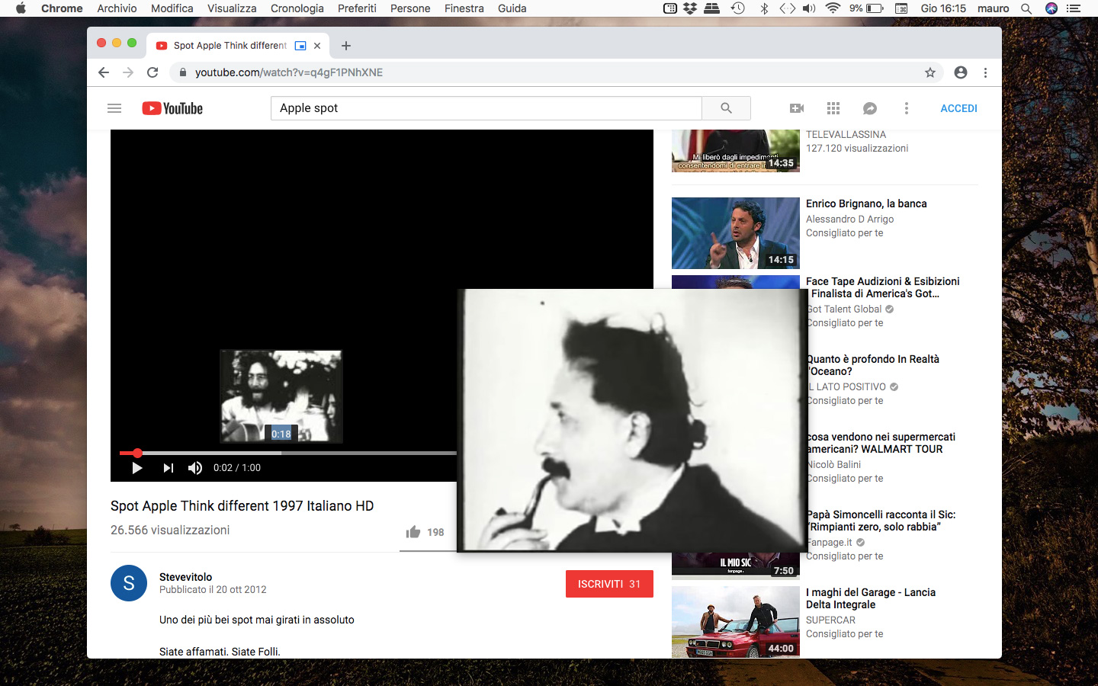Click the ACCEDI sign-in link
Viewport: 1098px width, 686px height.
pos(958,108)
